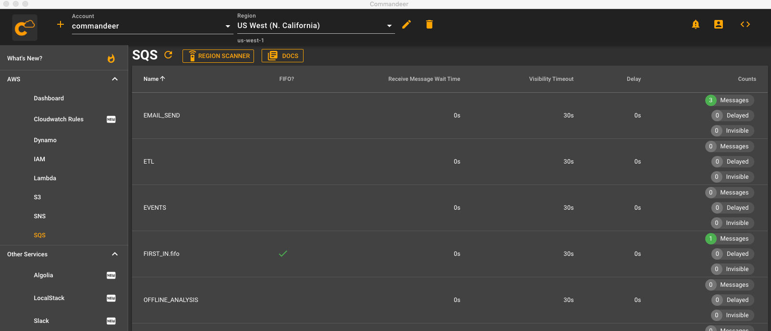This screenshot has width=771, height=331.
Task: Click the Invisible chip for EVENTS
Action: (732, 223)
